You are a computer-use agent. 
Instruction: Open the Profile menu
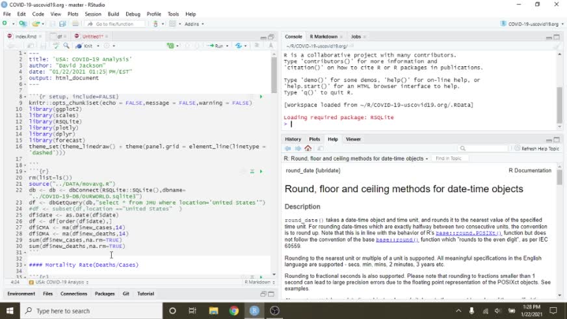pyautogui.click(x=153, y=14)
